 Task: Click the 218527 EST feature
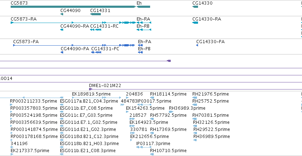tap(132, 119)
